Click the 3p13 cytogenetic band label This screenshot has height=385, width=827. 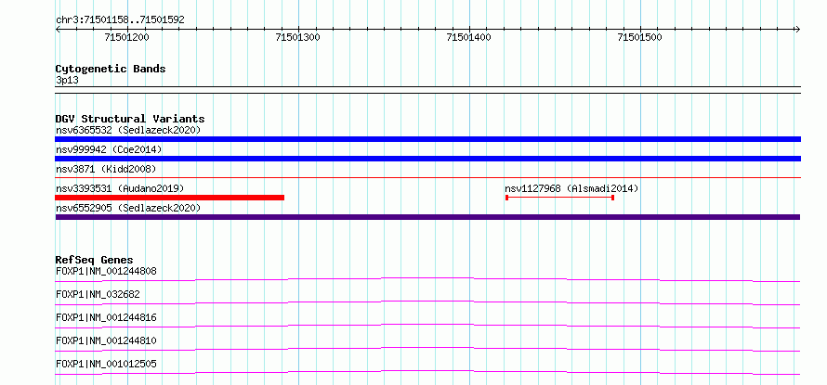(x=67, y=81)
